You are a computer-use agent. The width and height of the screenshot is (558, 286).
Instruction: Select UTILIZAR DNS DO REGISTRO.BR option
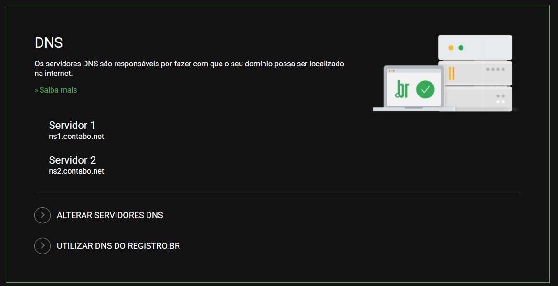tap(118, 246)
